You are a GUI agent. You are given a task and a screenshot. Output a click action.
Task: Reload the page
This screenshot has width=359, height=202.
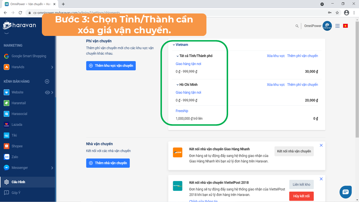[20, 13]
